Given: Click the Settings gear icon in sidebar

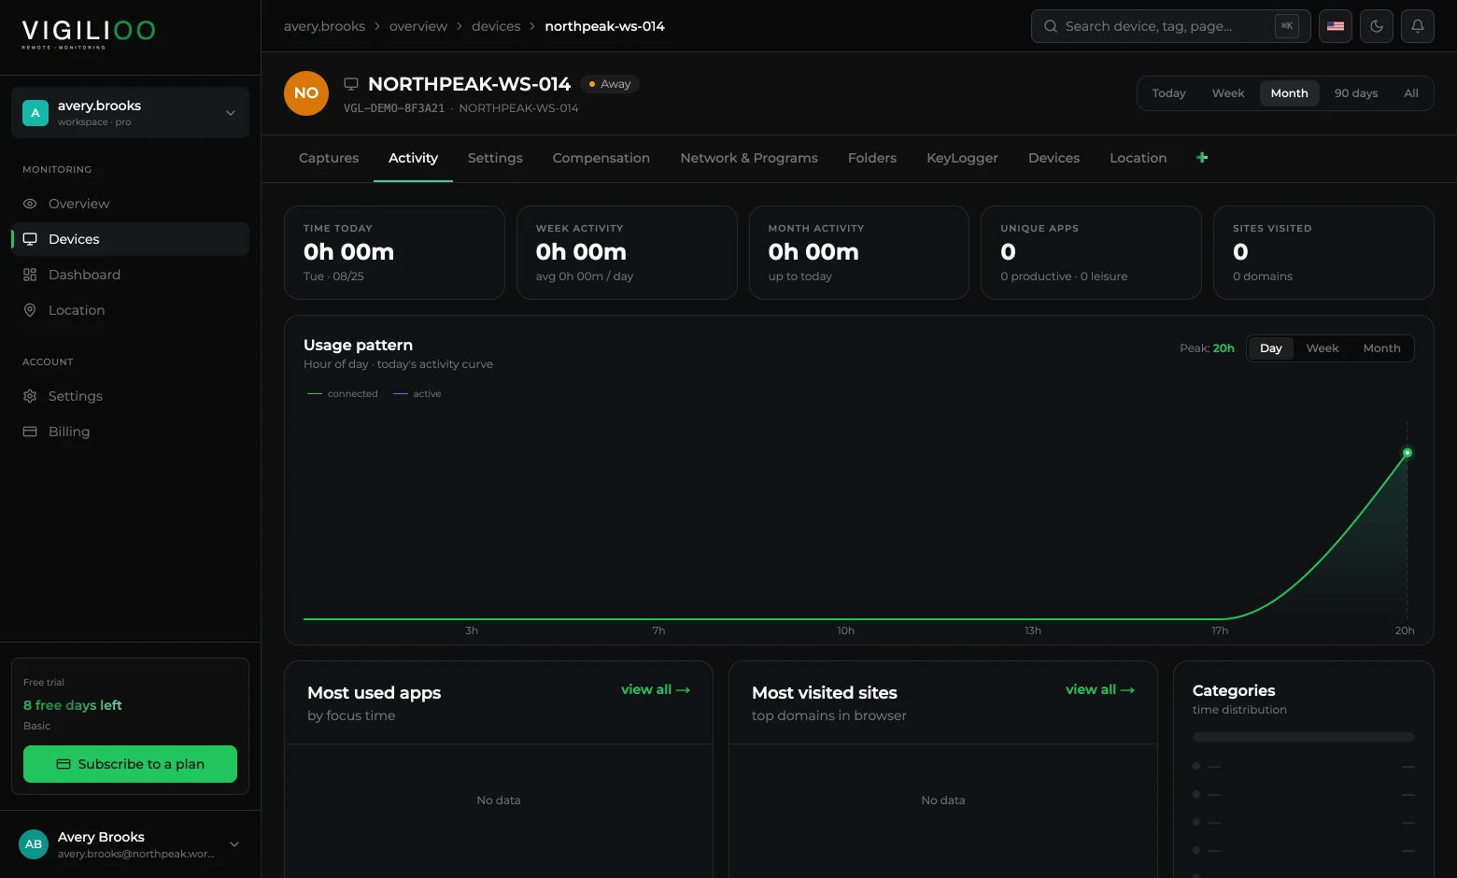Looking at the screenshot, I should coord(30,396).
